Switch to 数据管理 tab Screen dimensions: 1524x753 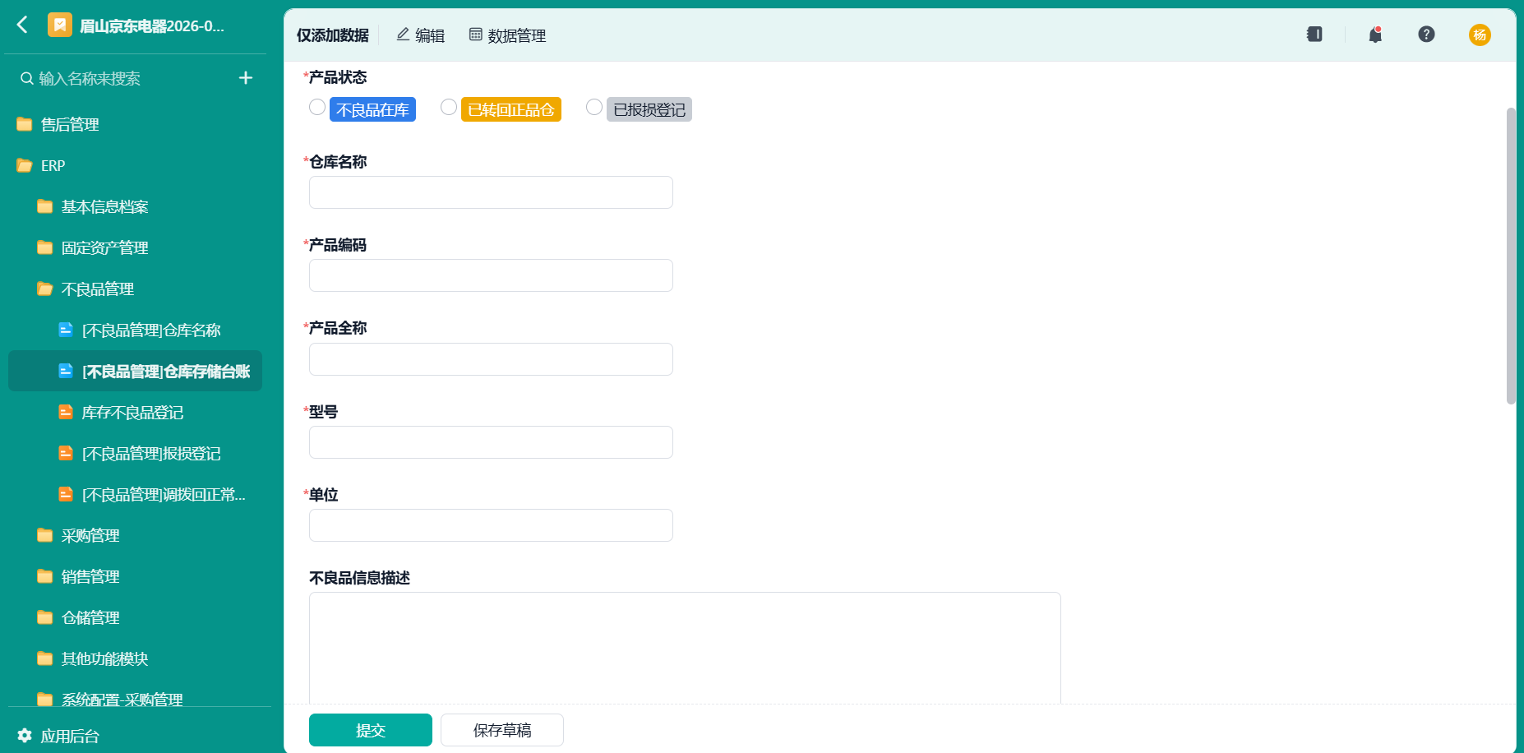(507, 35)
